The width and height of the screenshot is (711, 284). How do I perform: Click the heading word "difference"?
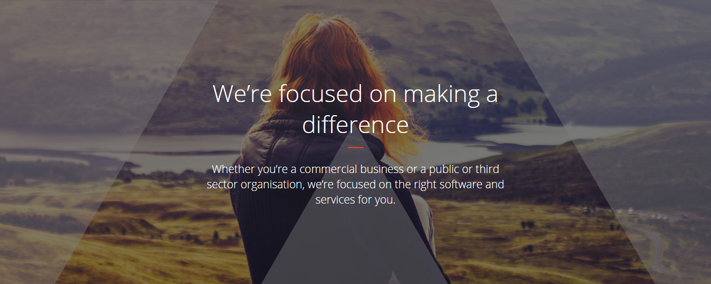[x=355, y=125]
